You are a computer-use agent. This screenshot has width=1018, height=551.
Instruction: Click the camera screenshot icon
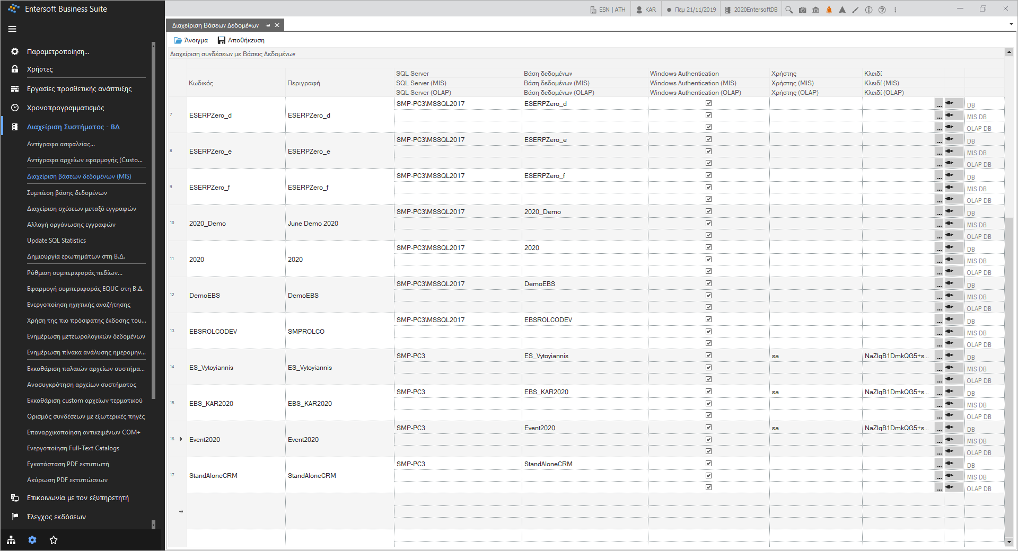pos(802,10)
